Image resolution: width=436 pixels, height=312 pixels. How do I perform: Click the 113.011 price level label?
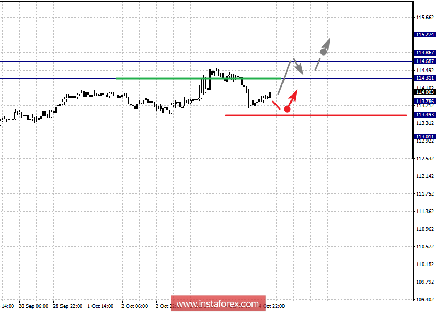point(425,137)
